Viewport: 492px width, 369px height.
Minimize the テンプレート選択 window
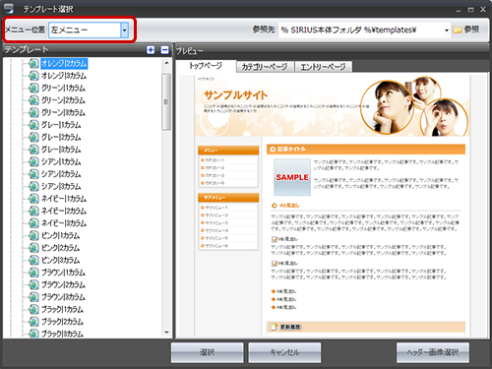click(x=459, y=10)
